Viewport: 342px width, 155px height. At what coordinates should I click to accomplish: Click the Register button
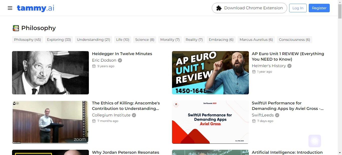(x=319, y=8)
